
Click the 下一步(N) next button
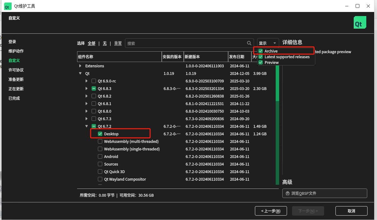tap(308, 211)
